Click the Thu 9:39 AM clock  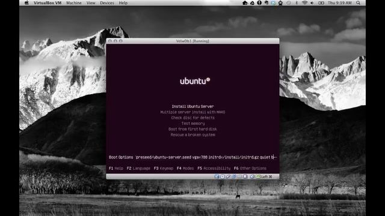coord(340,3)
